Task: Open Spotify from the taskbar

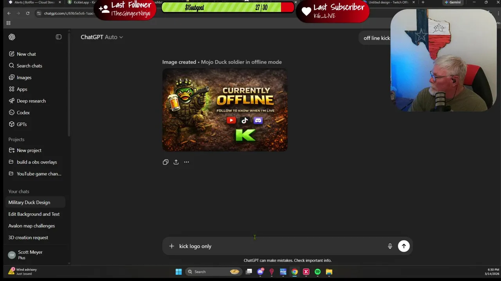Action: click(317, 272)
